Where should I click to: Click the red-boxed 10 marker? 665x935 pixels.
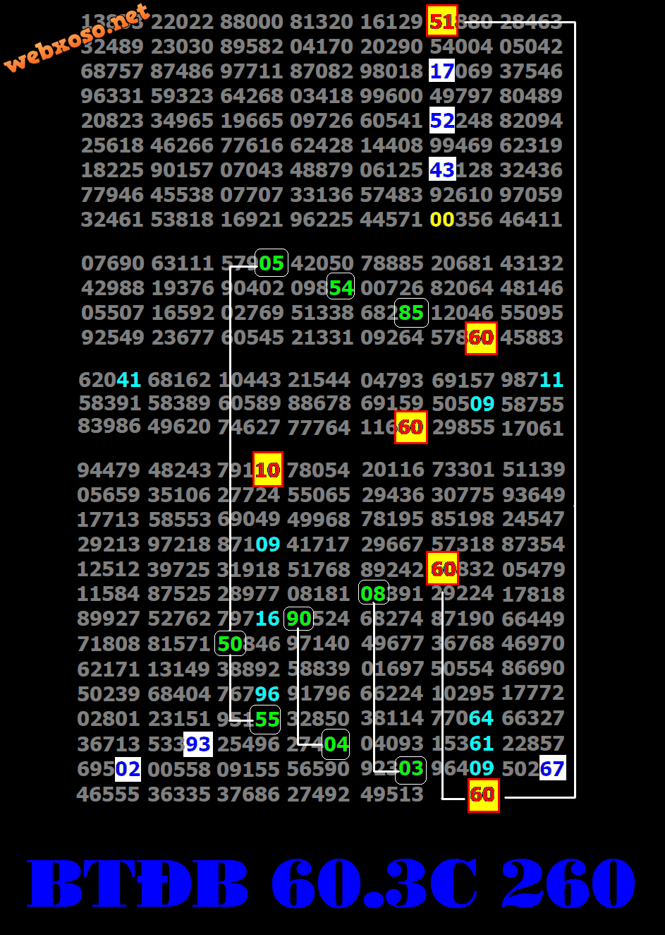(267, 469)
